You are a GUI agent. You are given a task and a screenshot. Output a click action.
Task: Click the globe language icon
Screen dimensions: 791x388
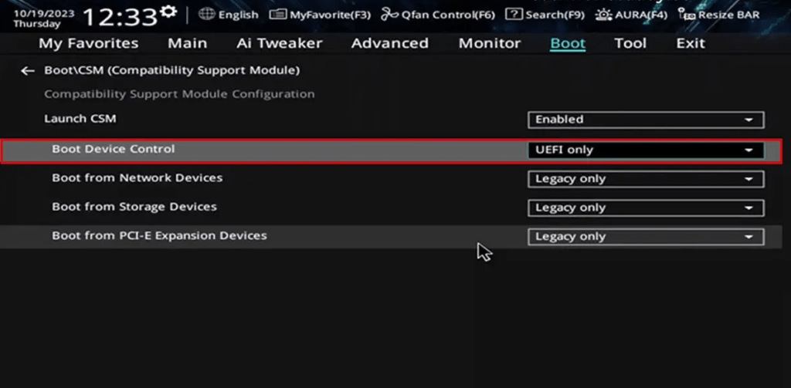[206, 14]
